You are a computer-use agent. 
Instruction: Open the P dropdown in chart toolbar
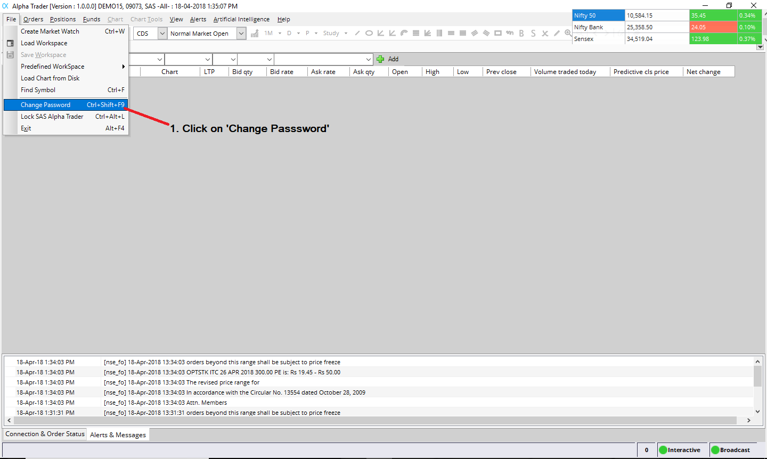point(316,33)
